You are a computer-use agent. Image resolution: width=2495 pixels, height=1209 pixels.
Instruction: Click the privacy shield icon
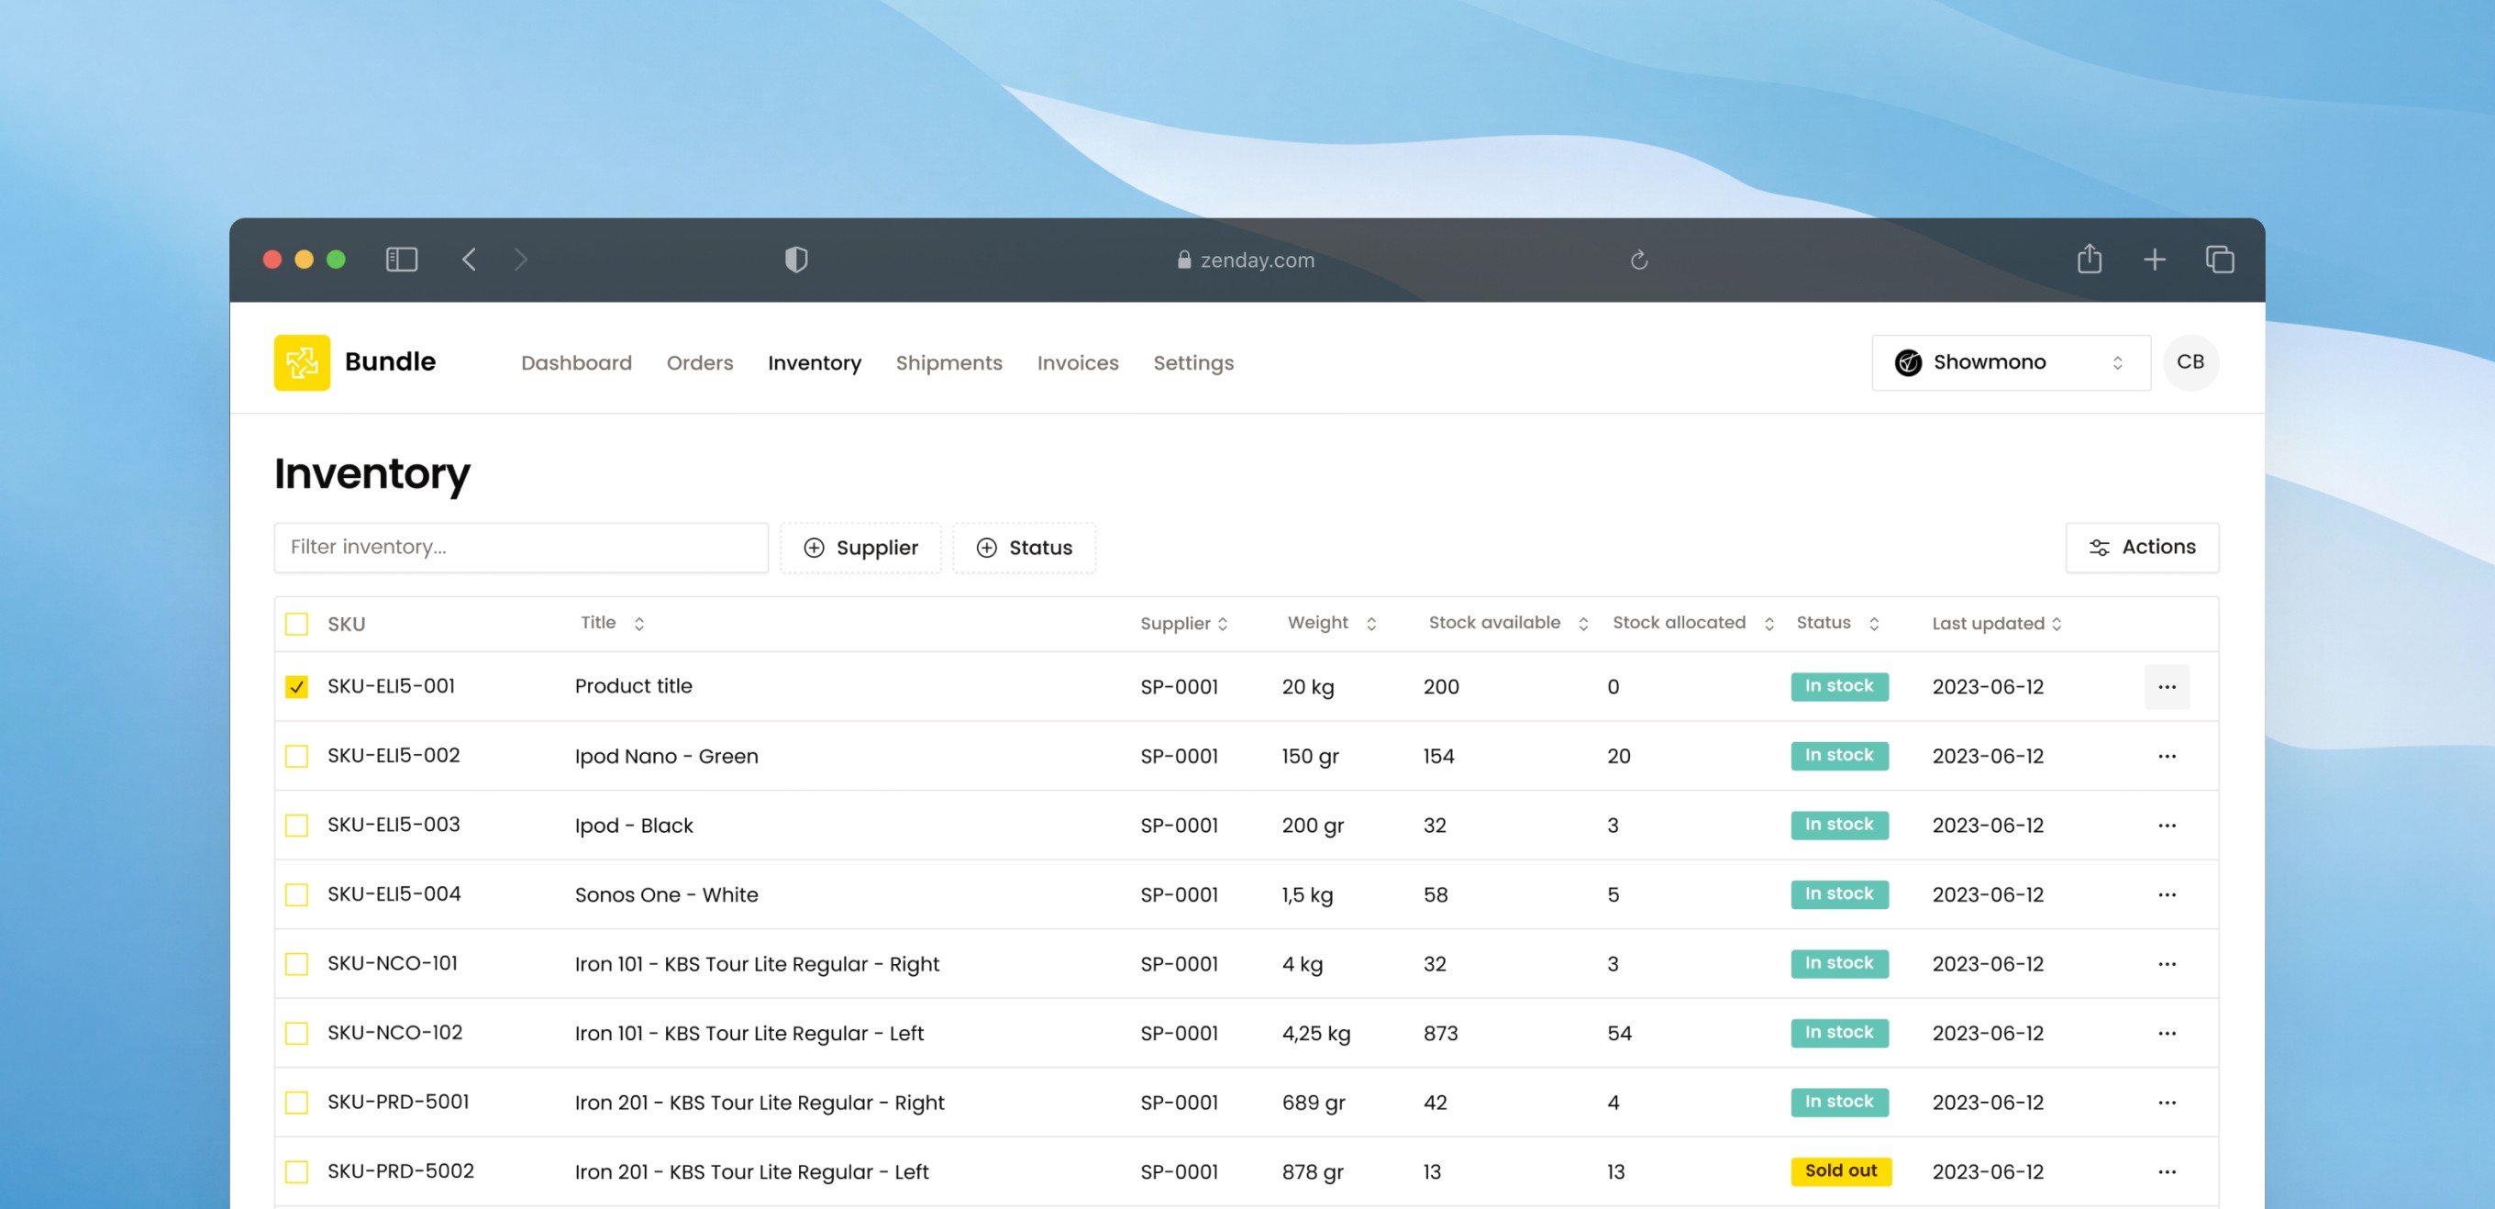pyautogui.click(x=795, y=260)
